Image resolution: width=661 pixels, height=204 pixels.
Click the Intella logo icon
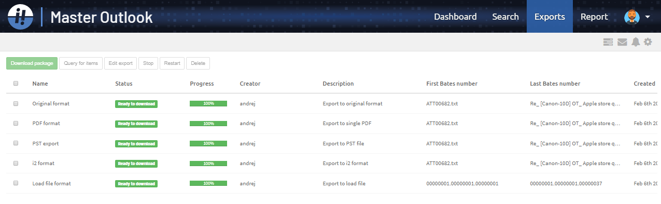pos(20,17)
